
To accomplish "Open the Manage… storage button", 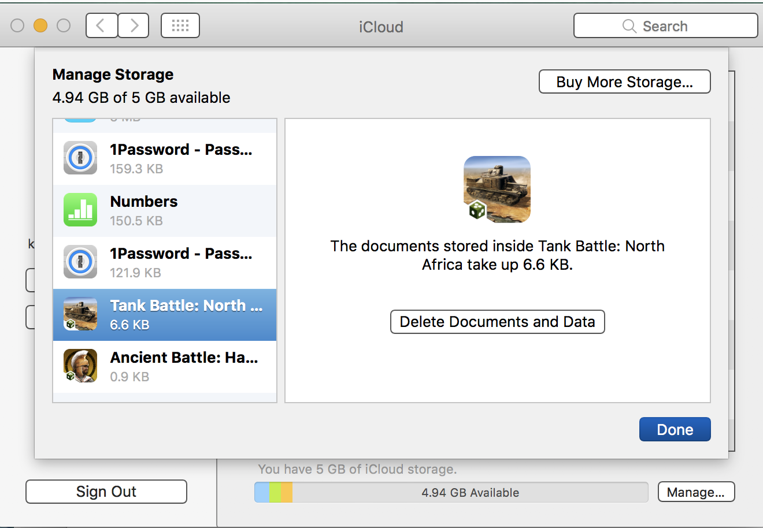I will [696, 492].
